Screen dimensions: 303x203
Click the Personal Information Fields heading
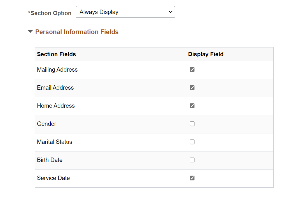coord(77,32)
